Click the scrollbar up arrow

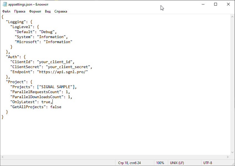pyautogui.click(x=233, y=17)
